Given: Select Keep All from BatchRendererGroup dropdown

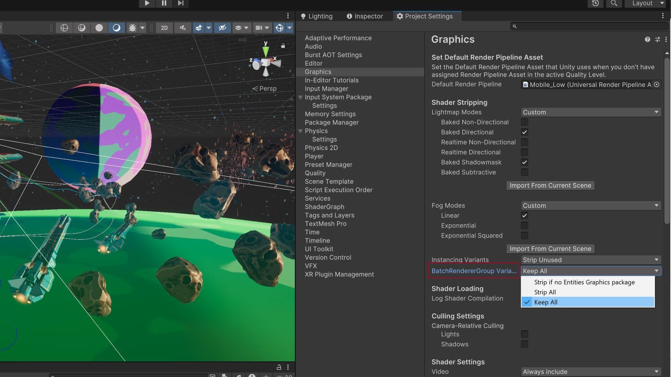Looking at the screenshot, I should click(545, 302).
